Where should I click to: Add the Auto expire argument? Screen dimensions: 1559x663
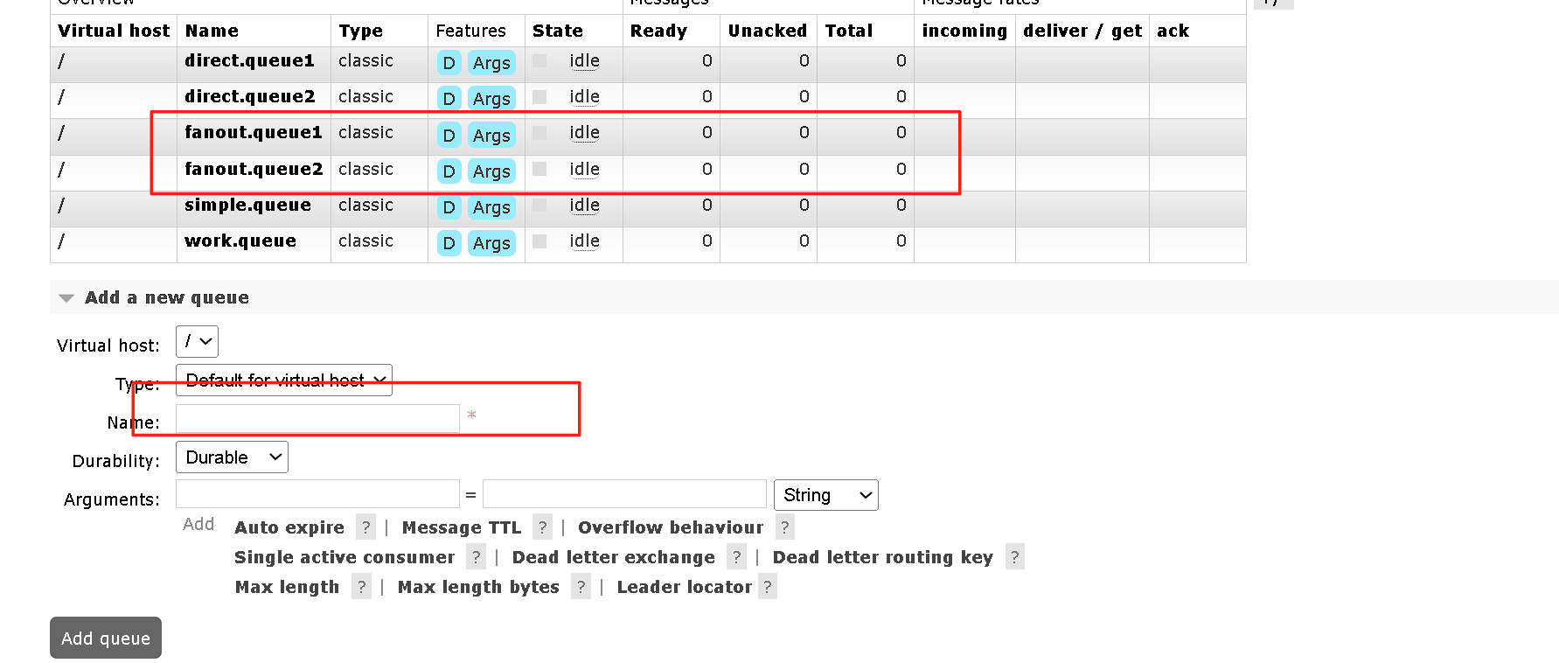(289, 527)
